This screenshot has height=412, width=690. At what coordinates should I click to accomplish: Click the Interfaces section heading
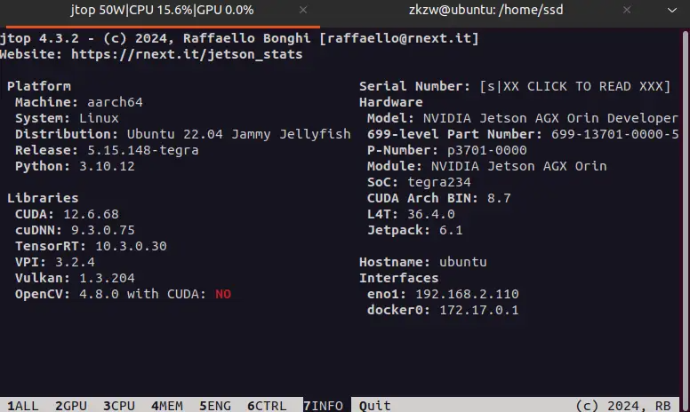(x=398, y=278)
